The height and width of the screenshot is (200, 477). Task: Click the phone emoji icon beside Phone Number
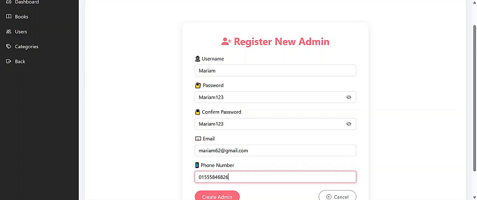[197, 165]
